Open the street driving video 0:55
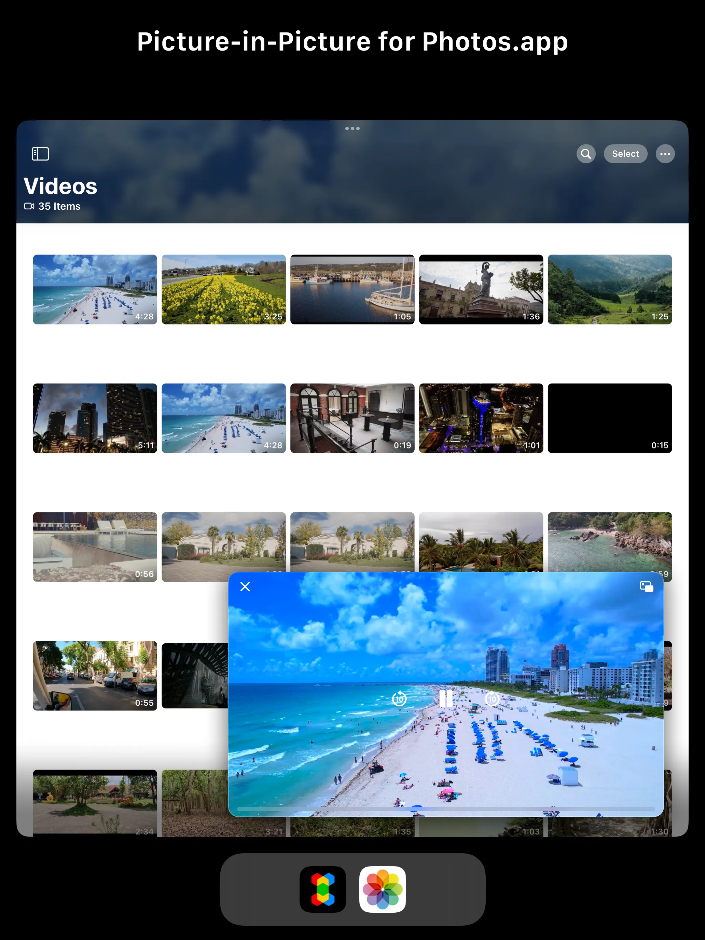Screen dimensions: 705x940 click(x=95, y=675)
